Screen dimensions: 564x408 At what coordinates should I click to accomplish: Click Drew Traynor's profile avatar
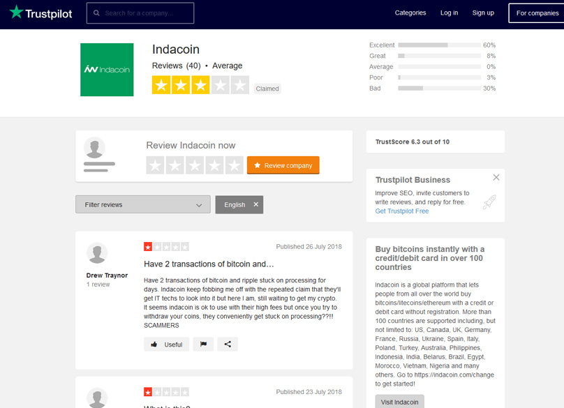[97, 253]
